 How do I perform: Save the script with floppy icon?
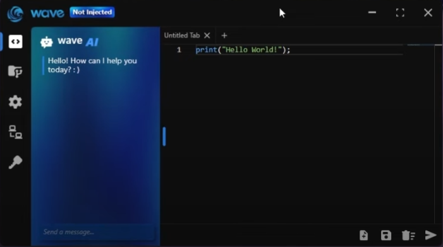point(386,235)
